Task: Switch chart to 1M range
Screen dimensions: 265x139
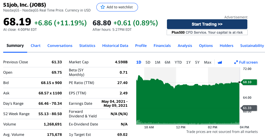Action: [x=157, y=62]
